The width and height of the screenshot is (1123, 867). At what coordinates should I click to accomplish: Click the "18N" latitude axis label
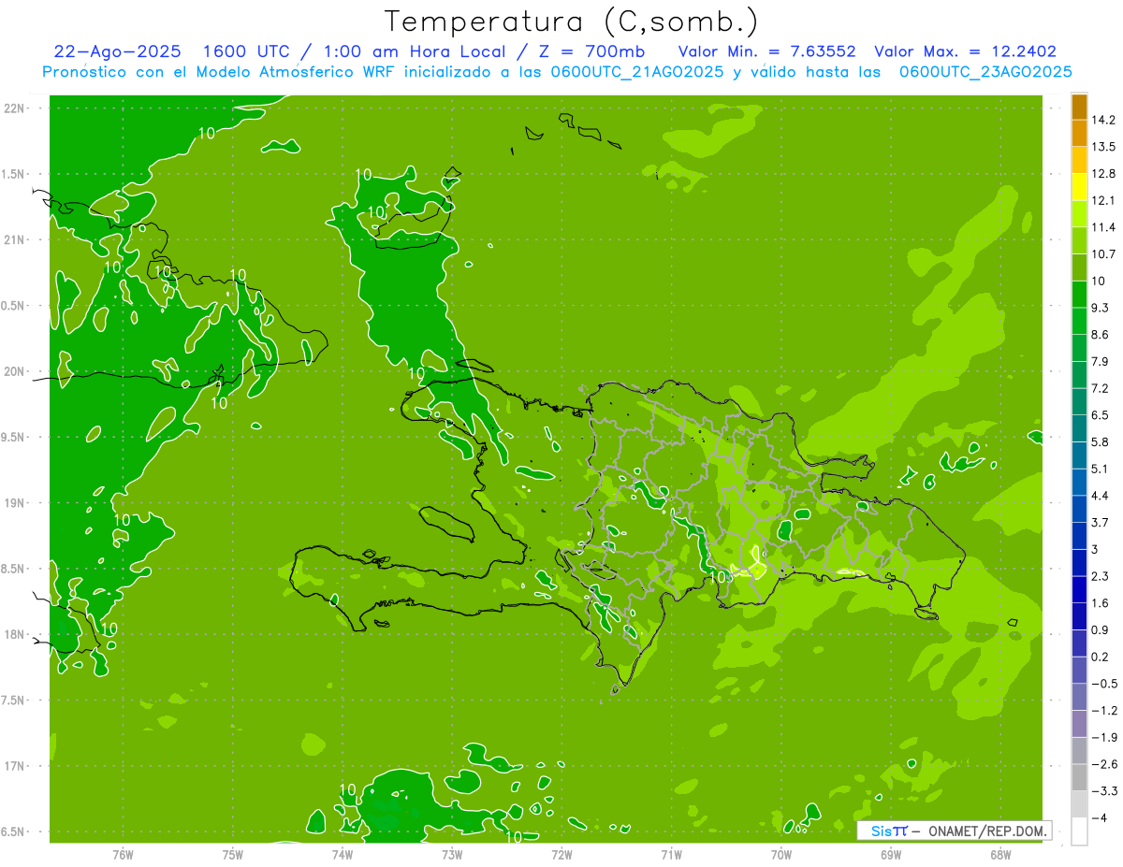coord(13,634)
